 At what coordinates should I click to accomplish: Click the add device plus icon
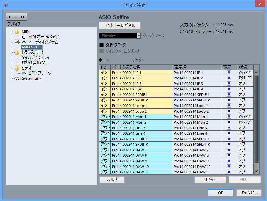[9, 17]
